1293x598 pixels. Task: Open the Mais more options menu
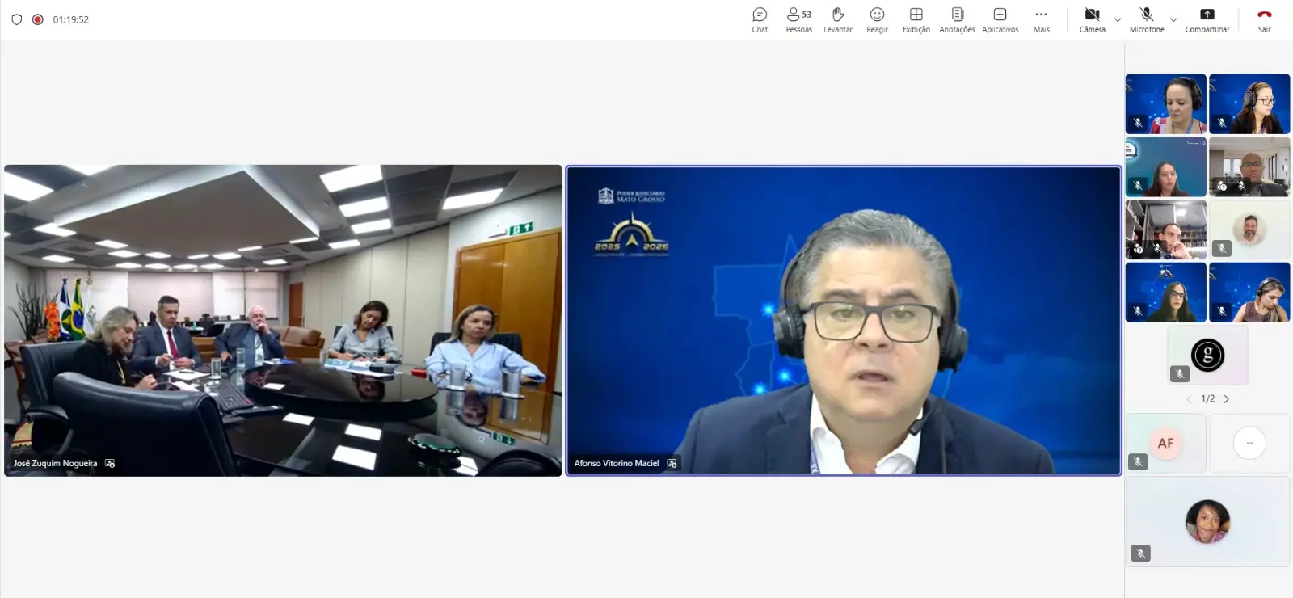(x=1041, y=19)
